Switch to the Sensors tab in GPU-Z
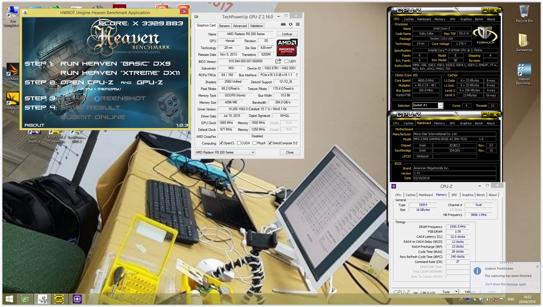 pyautogui.click(x=224, y=26)
